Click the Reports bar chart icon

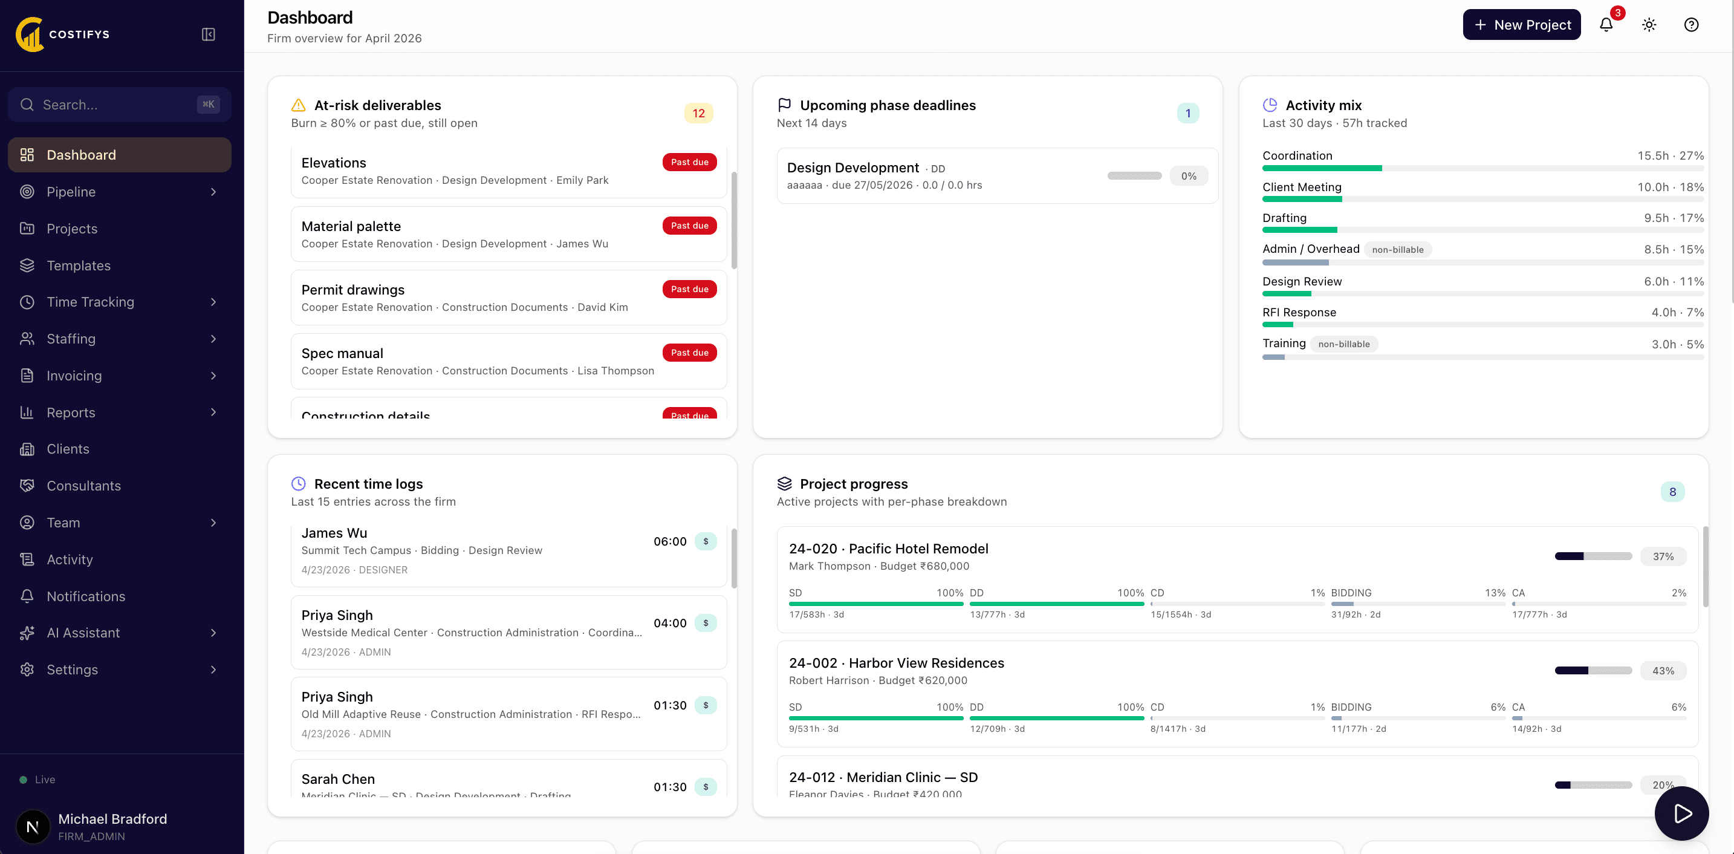27,412
